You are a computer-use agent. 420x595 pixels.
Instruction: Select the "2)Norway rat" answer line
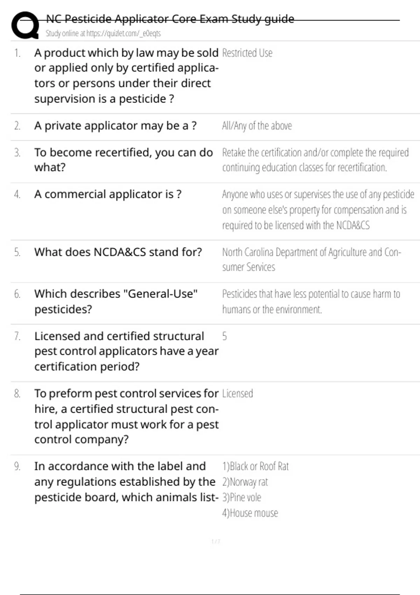tap(245, 482)
